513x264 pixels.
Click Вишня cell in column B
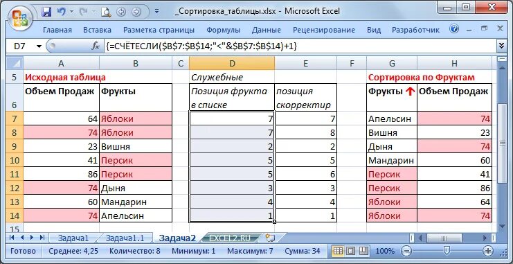pyautogui.click(x=136, y=146)
